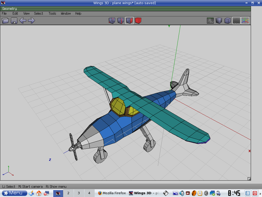Toggle ground grid visibility
Image resolution: width=262 pixels, height=197 pixels.
[236, 21]
